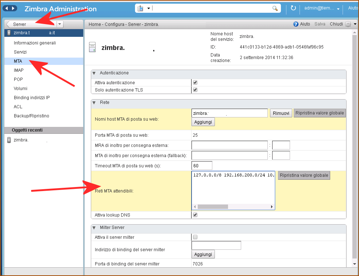Click MTA fallback port field
The image size is (359, 276).
click(x=281, y=155)
